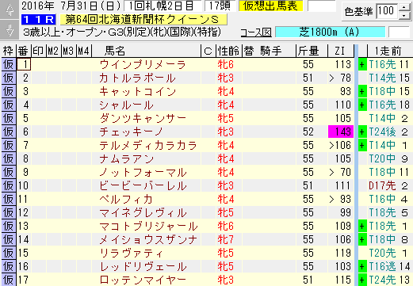The width and height of the screenshot is (413, 286).
Task: Click the 17頭 runner count field
Action: pos(219,6)
